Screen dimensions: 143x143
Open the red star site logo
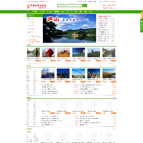[37, 6]
